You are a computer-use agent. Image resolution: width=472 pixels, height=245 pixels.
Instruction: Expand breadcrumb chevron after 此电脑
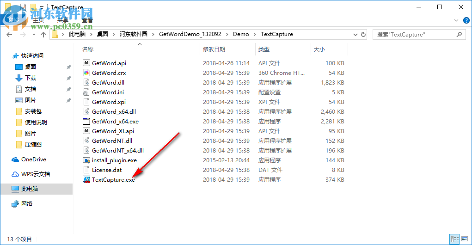(x=91, y=34)
